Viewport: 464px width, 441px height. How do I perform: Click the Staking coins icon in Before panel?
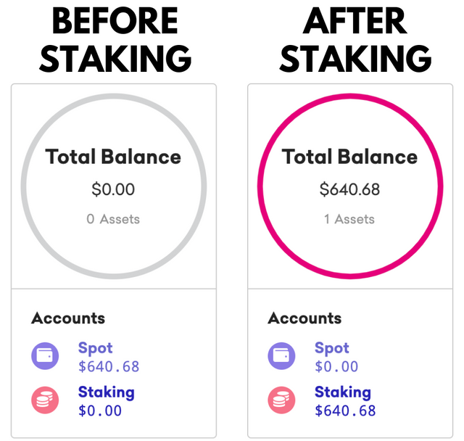45,400
